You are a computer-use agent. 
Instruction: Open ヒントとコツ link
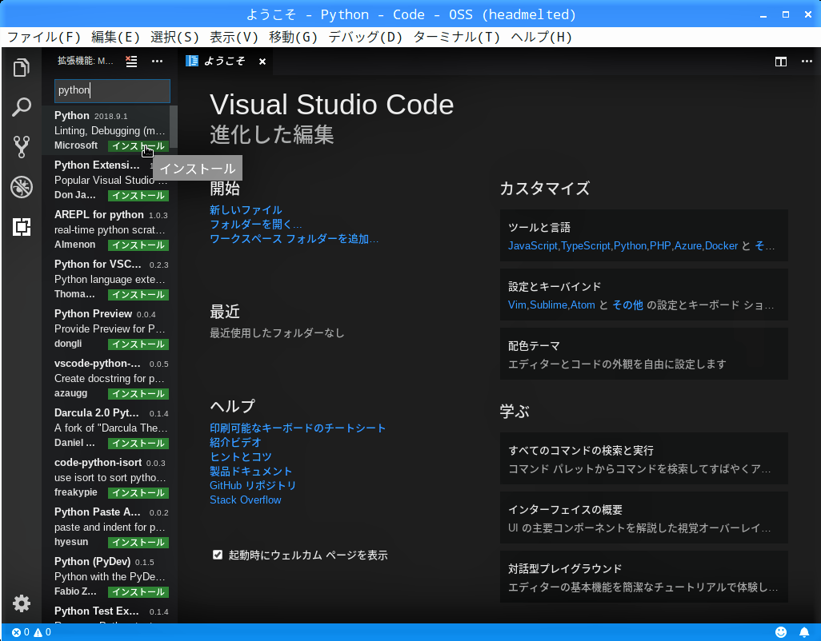[240, 457]
